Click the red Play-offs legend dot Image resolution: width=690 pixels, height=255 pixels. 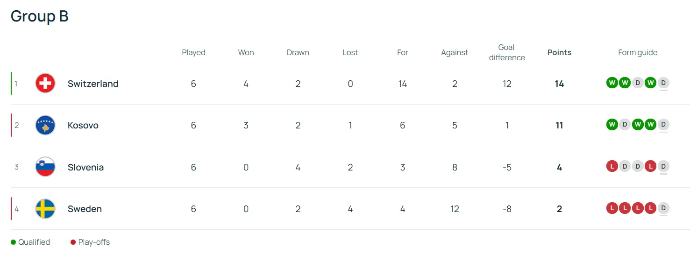pyautogui.click(x=73, y=242)
